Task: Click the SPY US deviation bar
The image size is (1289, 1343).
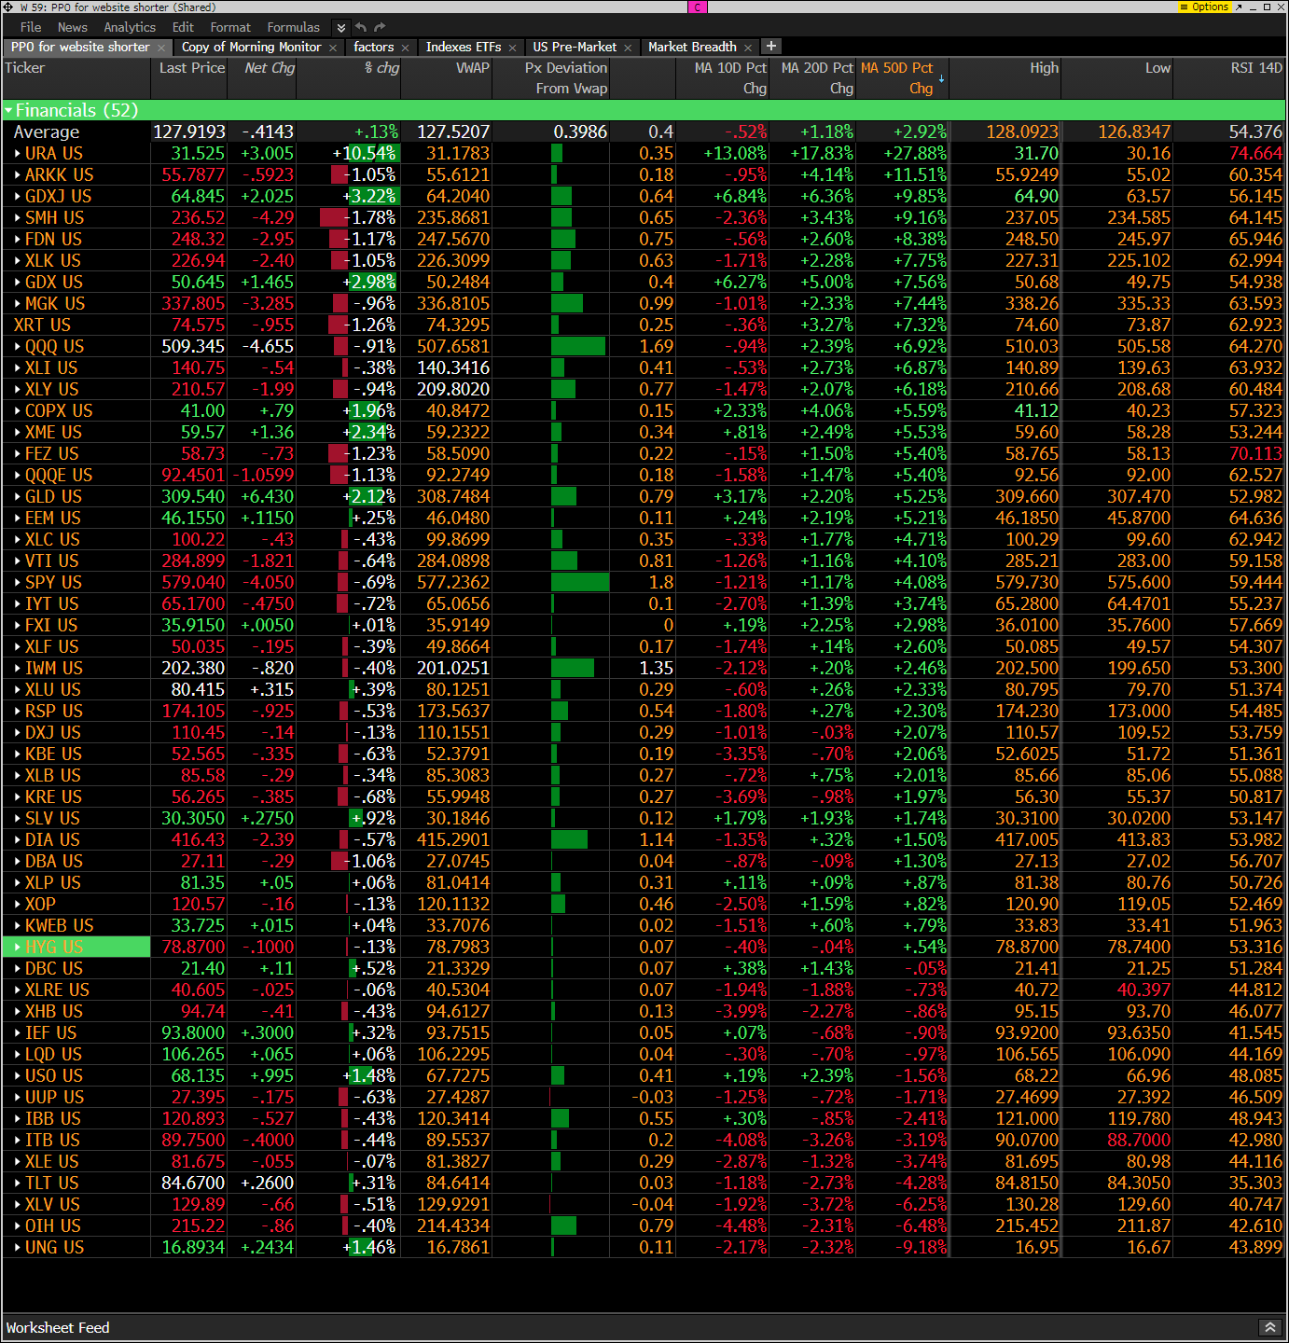Action: (580, 582)
